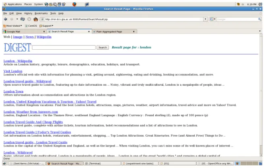Switch to experiment one tasks window
The height and width of the screenshot is (168, 264).
pyautogui.click(x=140, y=164)
